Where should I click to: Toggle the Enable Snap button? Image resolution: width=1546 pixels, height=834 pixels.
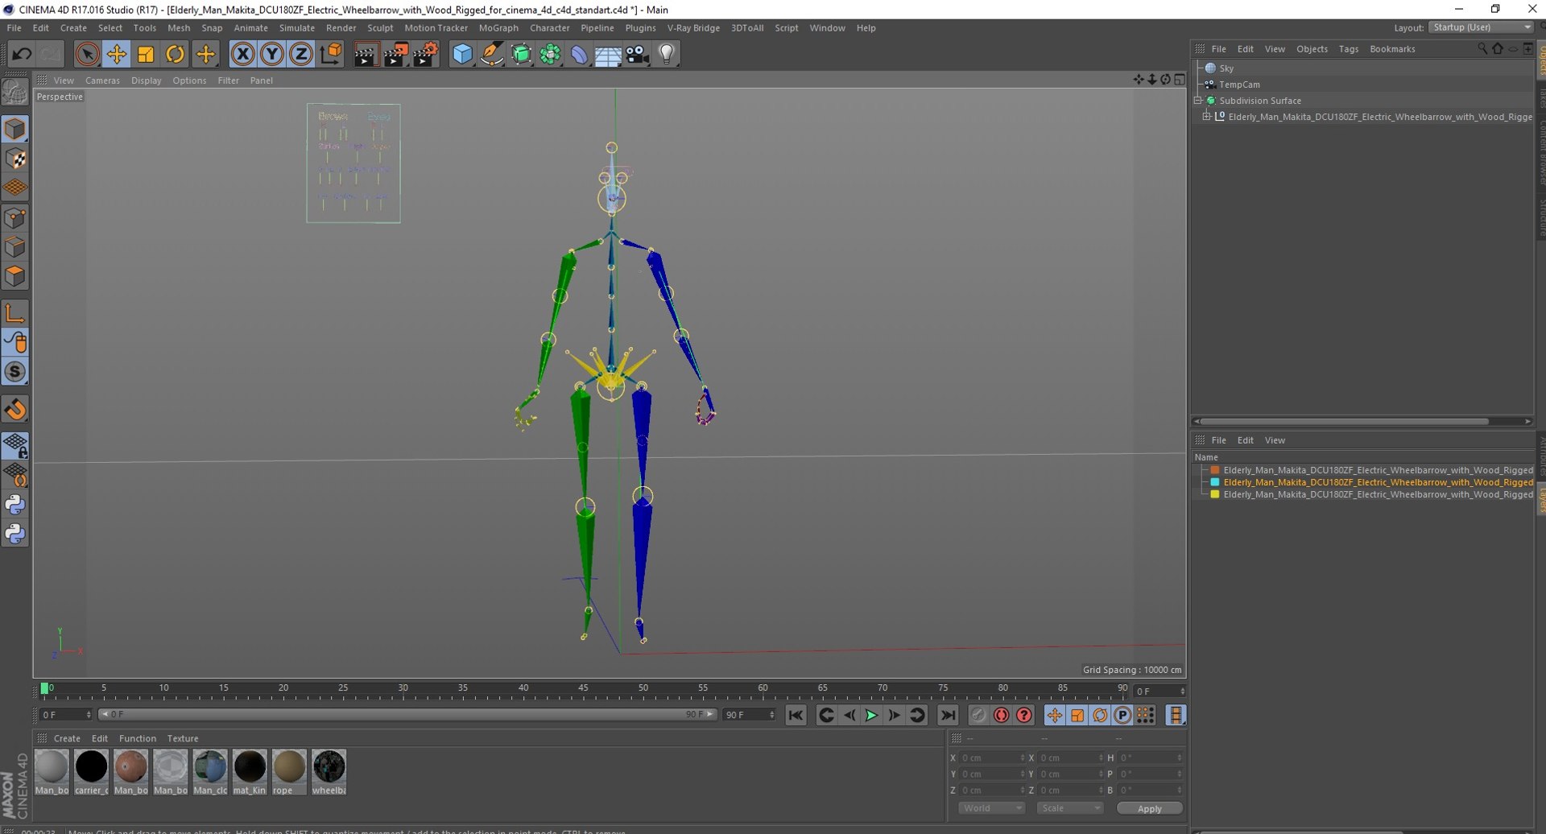coord(15,409)
